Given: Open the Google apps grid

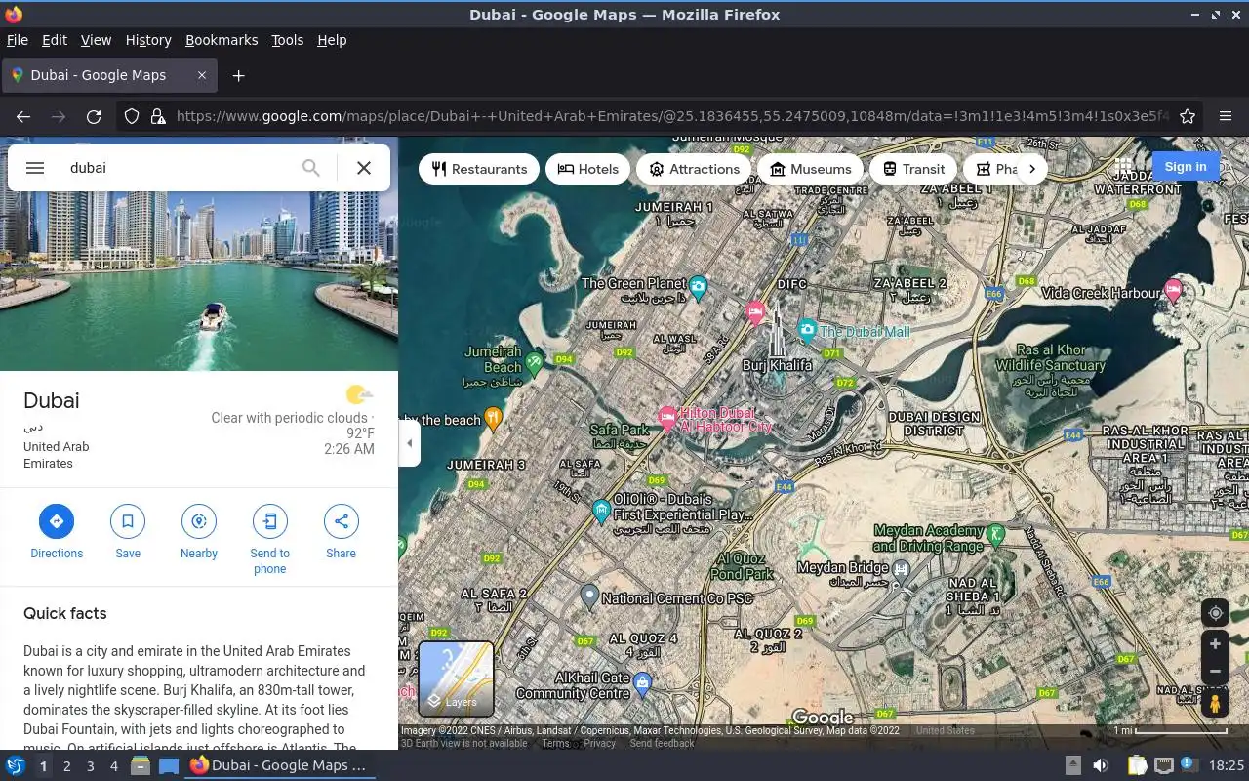Looking at the screenshot, I should tap(1124, 167).
